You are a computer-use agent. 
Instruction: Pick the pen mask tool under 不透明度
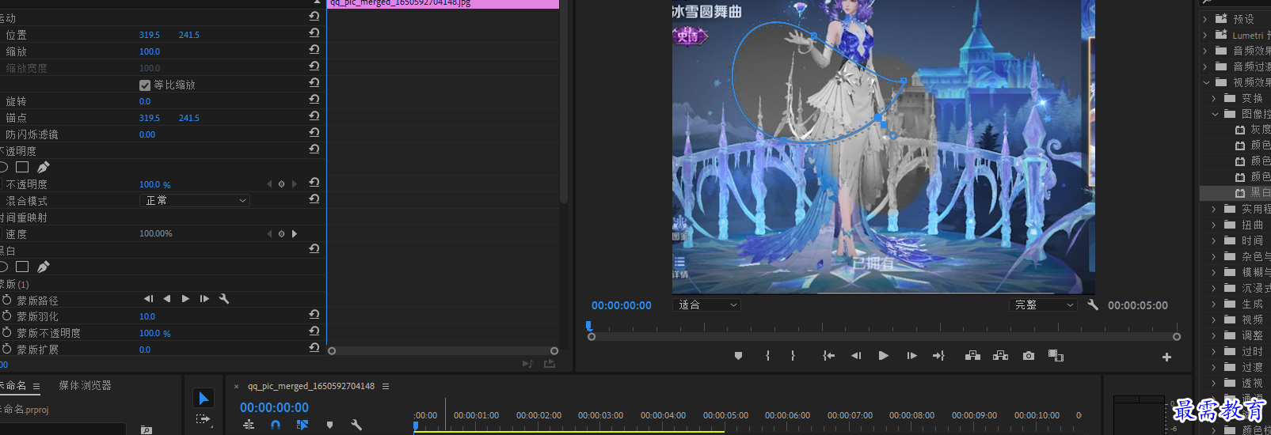click(x=44, y=167)
